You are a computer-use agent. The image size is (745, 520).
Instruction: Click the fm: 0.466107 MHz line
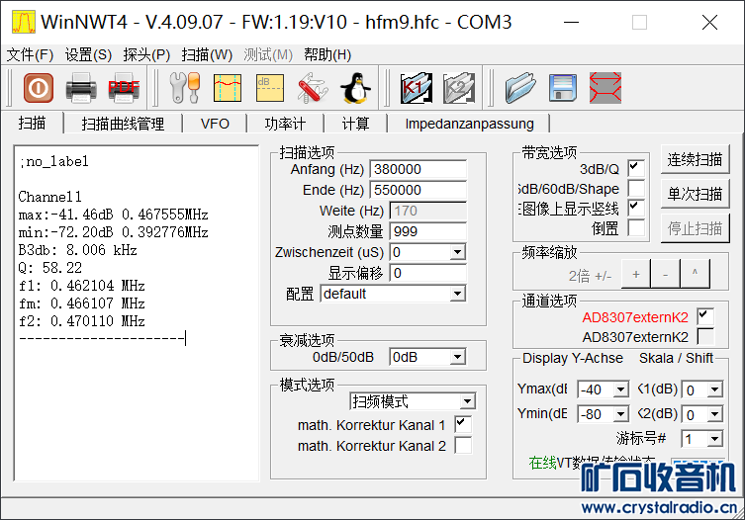82,303
